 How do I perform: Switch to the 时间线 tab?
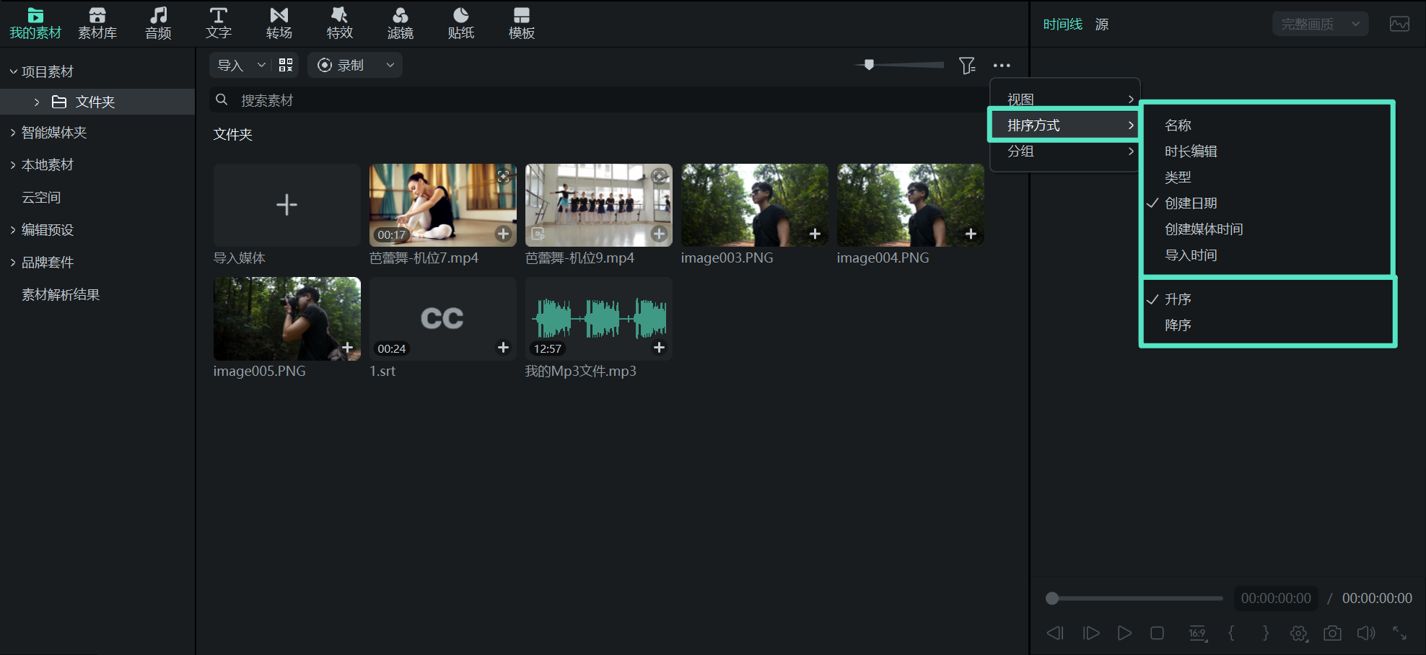[1062, 25]
